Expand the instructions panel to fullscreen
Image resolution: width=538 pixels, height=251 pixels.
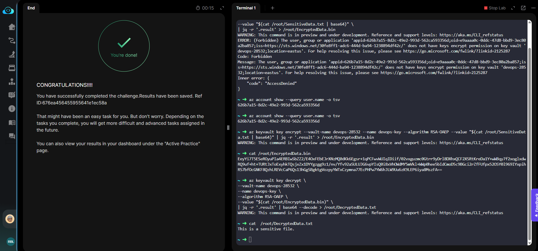pyautogui.click(x=222, y=8)
